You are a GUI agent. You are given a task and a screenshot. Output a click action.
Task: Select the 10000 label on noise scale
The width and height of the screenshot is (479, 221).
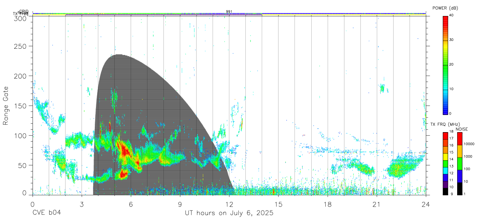tap(469, 144)
